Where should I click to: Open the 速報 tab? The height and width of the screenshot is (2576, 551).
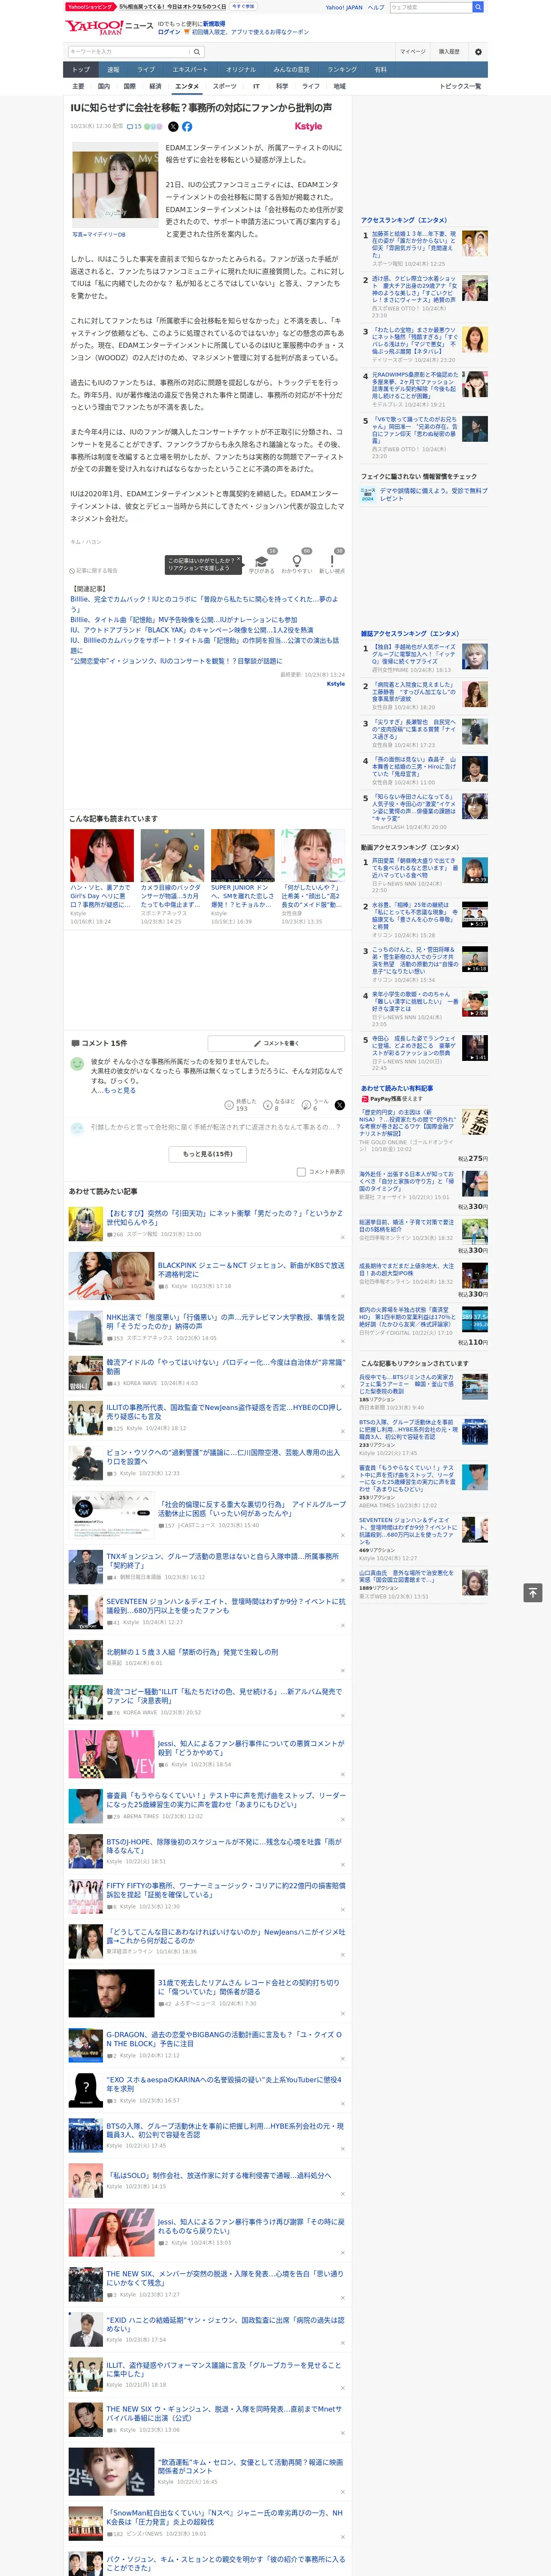pos(113,69)
